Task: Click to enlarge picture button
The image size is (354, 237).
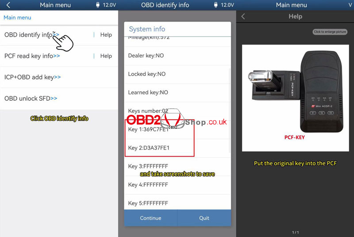Action: coord(330,32)
